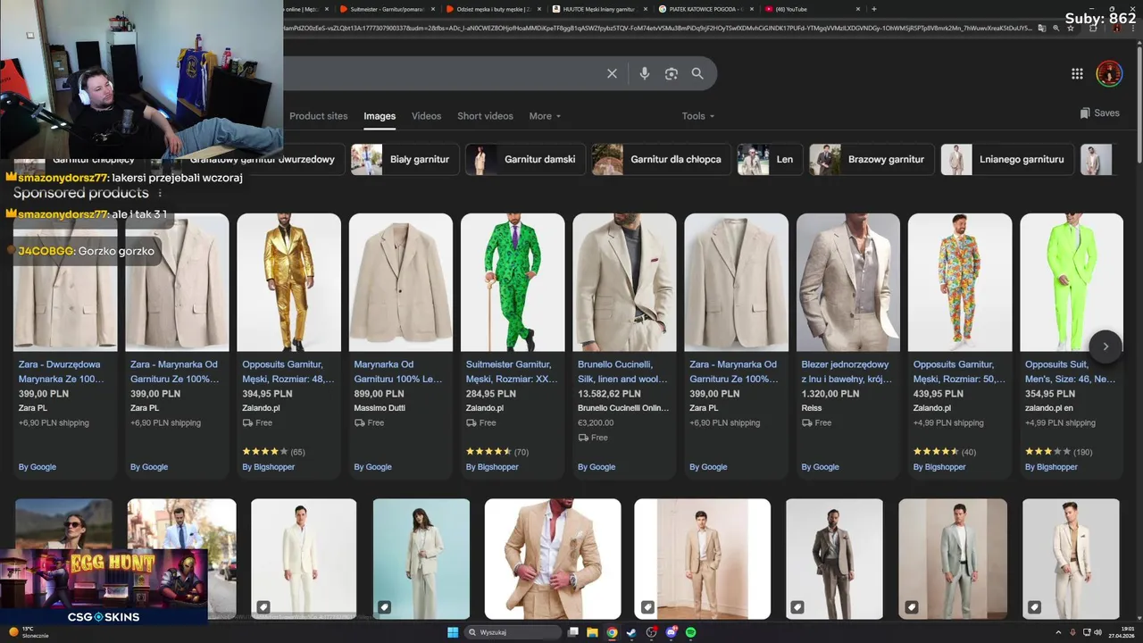Filter by Lnianego garnituru chip
The image size is (1143, 643).
pos(1008,159)
